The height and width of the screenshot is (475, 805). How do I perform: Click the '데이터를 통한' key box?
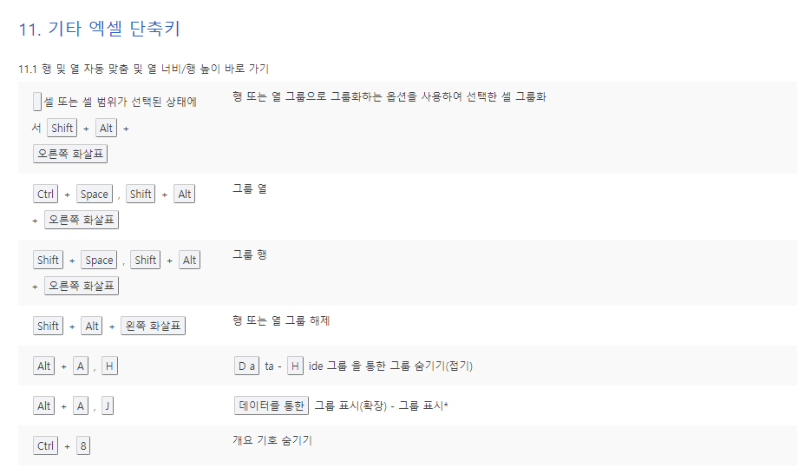click(x=271, y=405)
